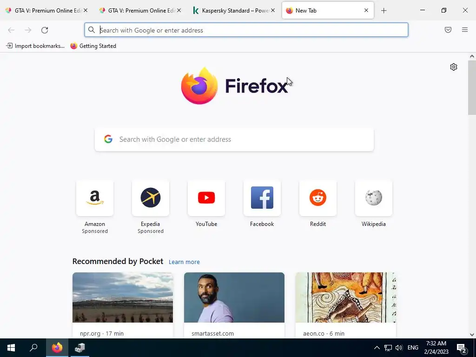Click the address bar magnifier icon
The width and height of the screenshot is (476, 357).
92,30
